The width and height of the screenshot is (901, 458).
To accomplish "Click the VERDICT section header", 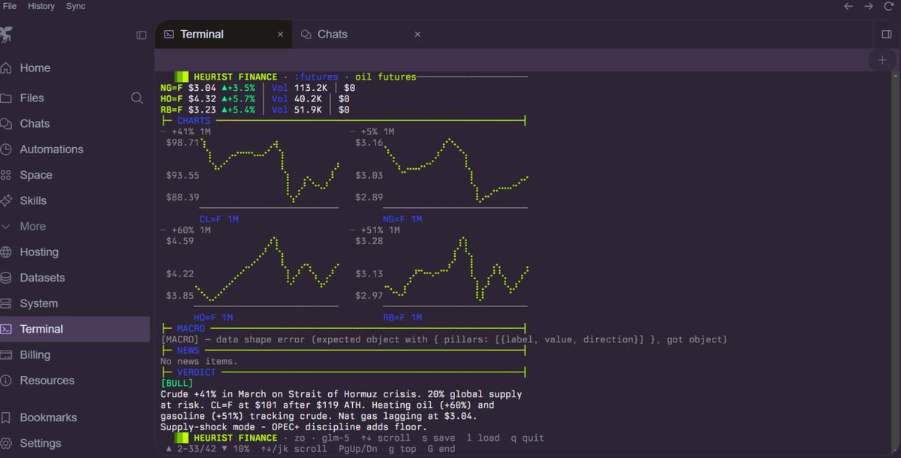I will [196, 372].
